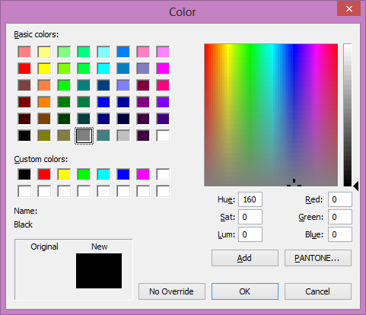Choose the silver light-gray swatch in Basic colors
The height and width of the screenshot is (315, 366).
tap(123, 135)
